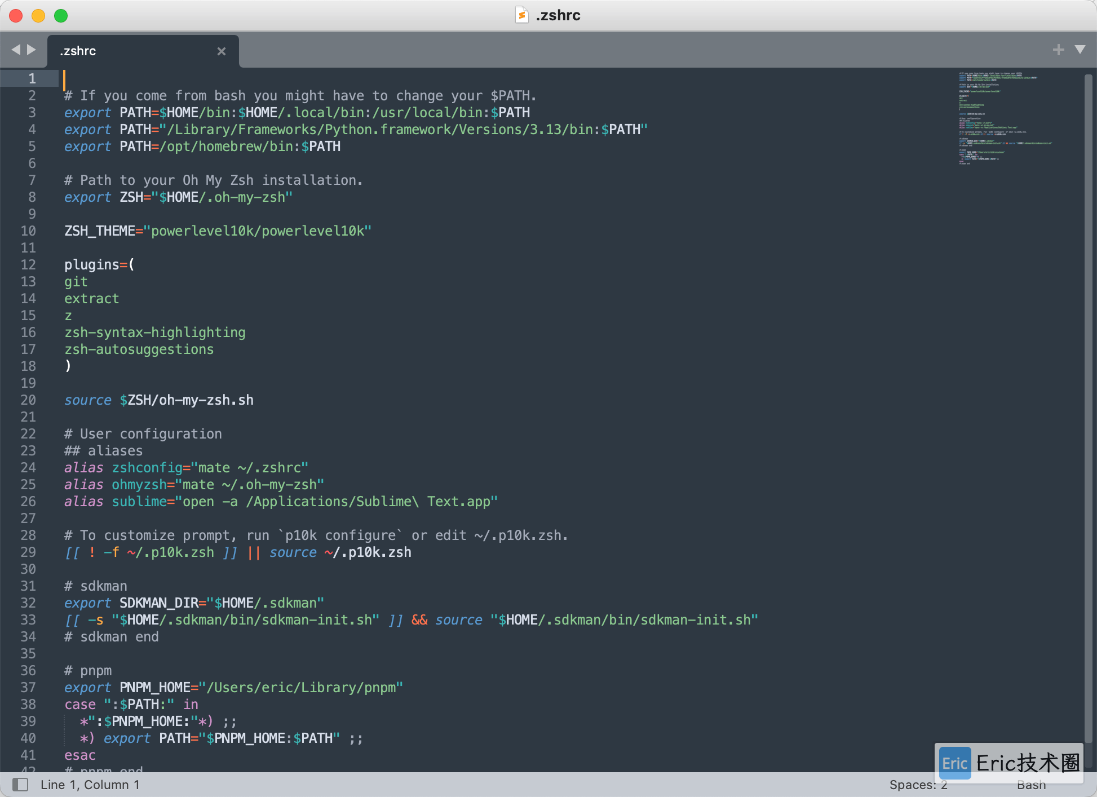The height and width of the screenshot is (797, 1097).
Task: Click Line 1, Column 1 status text
Action: [x=90, y=785]
